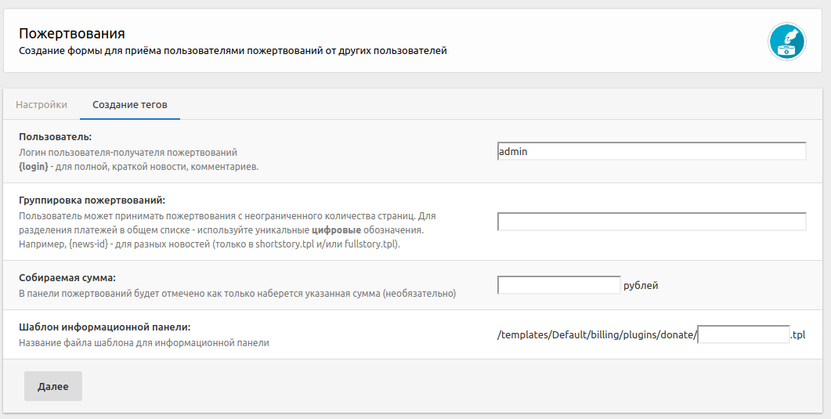
Task: Click the Собираемая сумма: label
Action: tap(67, 277)
